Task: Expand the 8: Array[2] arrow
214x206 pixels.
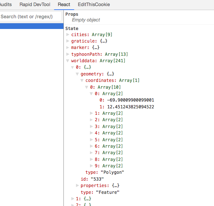Action: [x=91, y=159]
